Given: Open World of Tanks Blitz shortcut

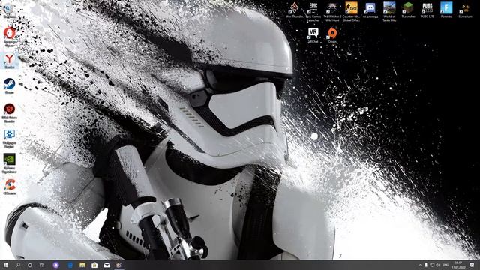Looking at the screenshot, I should [x=389, y=12].
